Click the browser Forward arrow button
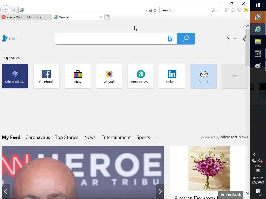Image resolution: width=266 pixels, height=199 pixels. [14, 10]
